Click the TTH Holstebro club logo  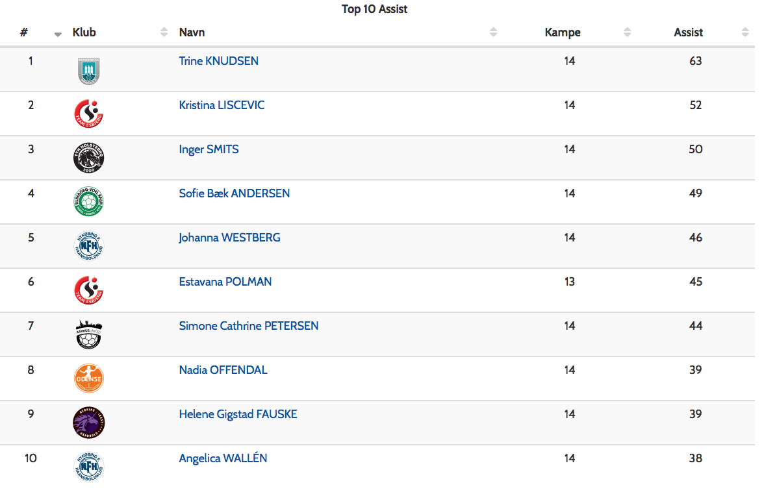click(88, 158)
